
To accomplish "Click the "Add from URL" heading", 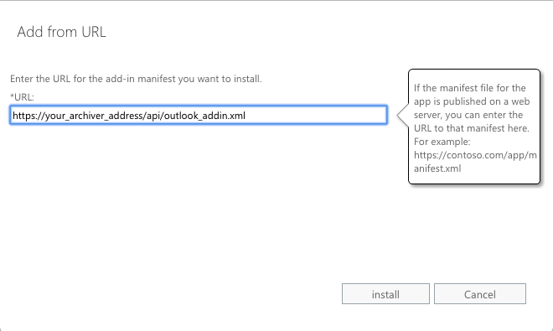I will [61, 32].
